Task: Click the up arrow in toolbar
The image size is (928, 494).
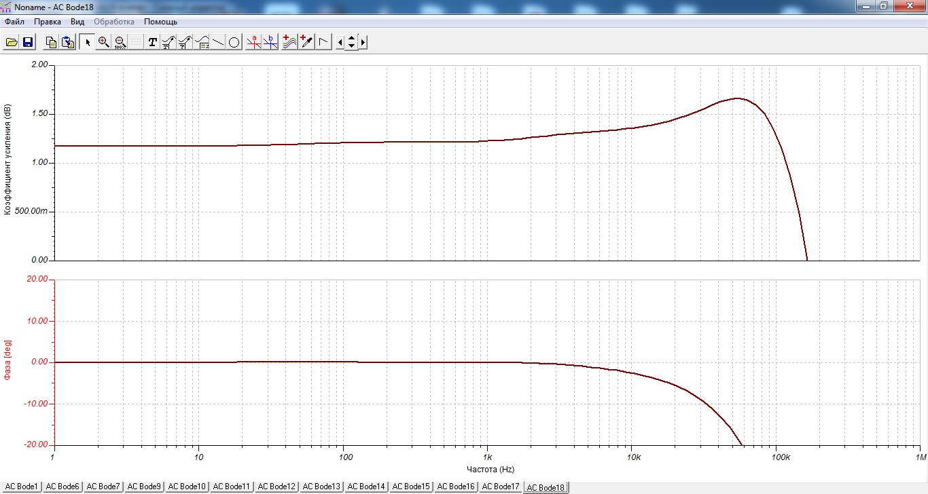Action: tap(351, 39)
